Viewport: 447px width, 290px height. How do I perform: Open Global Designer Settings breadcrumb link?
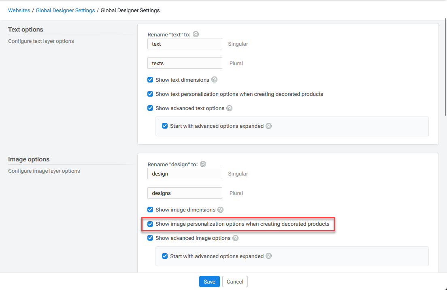[65, 10]
